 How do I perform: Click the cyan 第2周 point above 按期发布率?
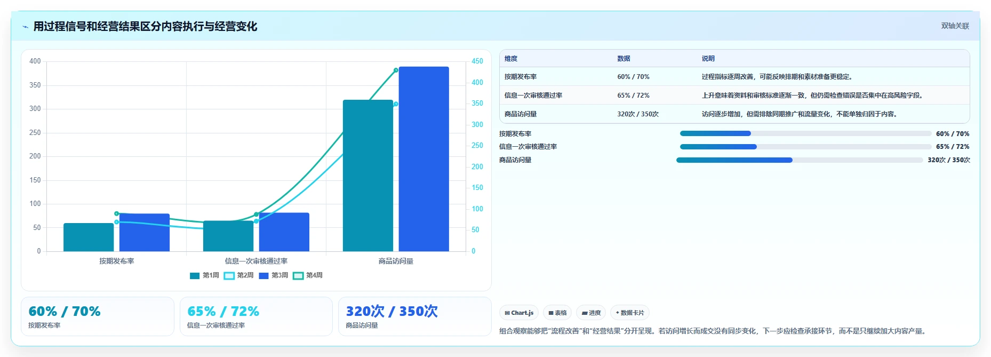point(117,222)
